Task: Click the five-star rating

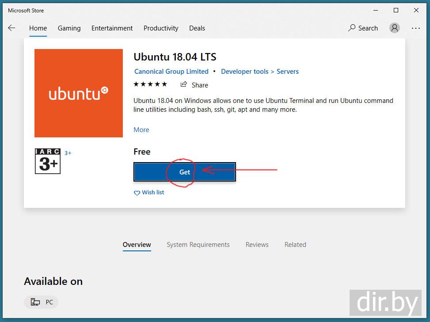Action: [x=150, y=84]
